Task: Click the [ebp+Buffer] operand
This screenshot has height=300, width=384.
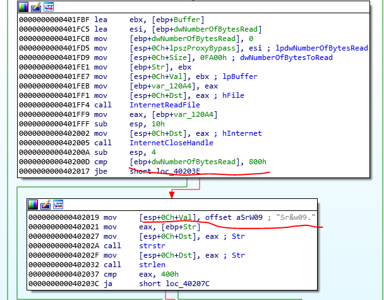Action: coord(177,20)
